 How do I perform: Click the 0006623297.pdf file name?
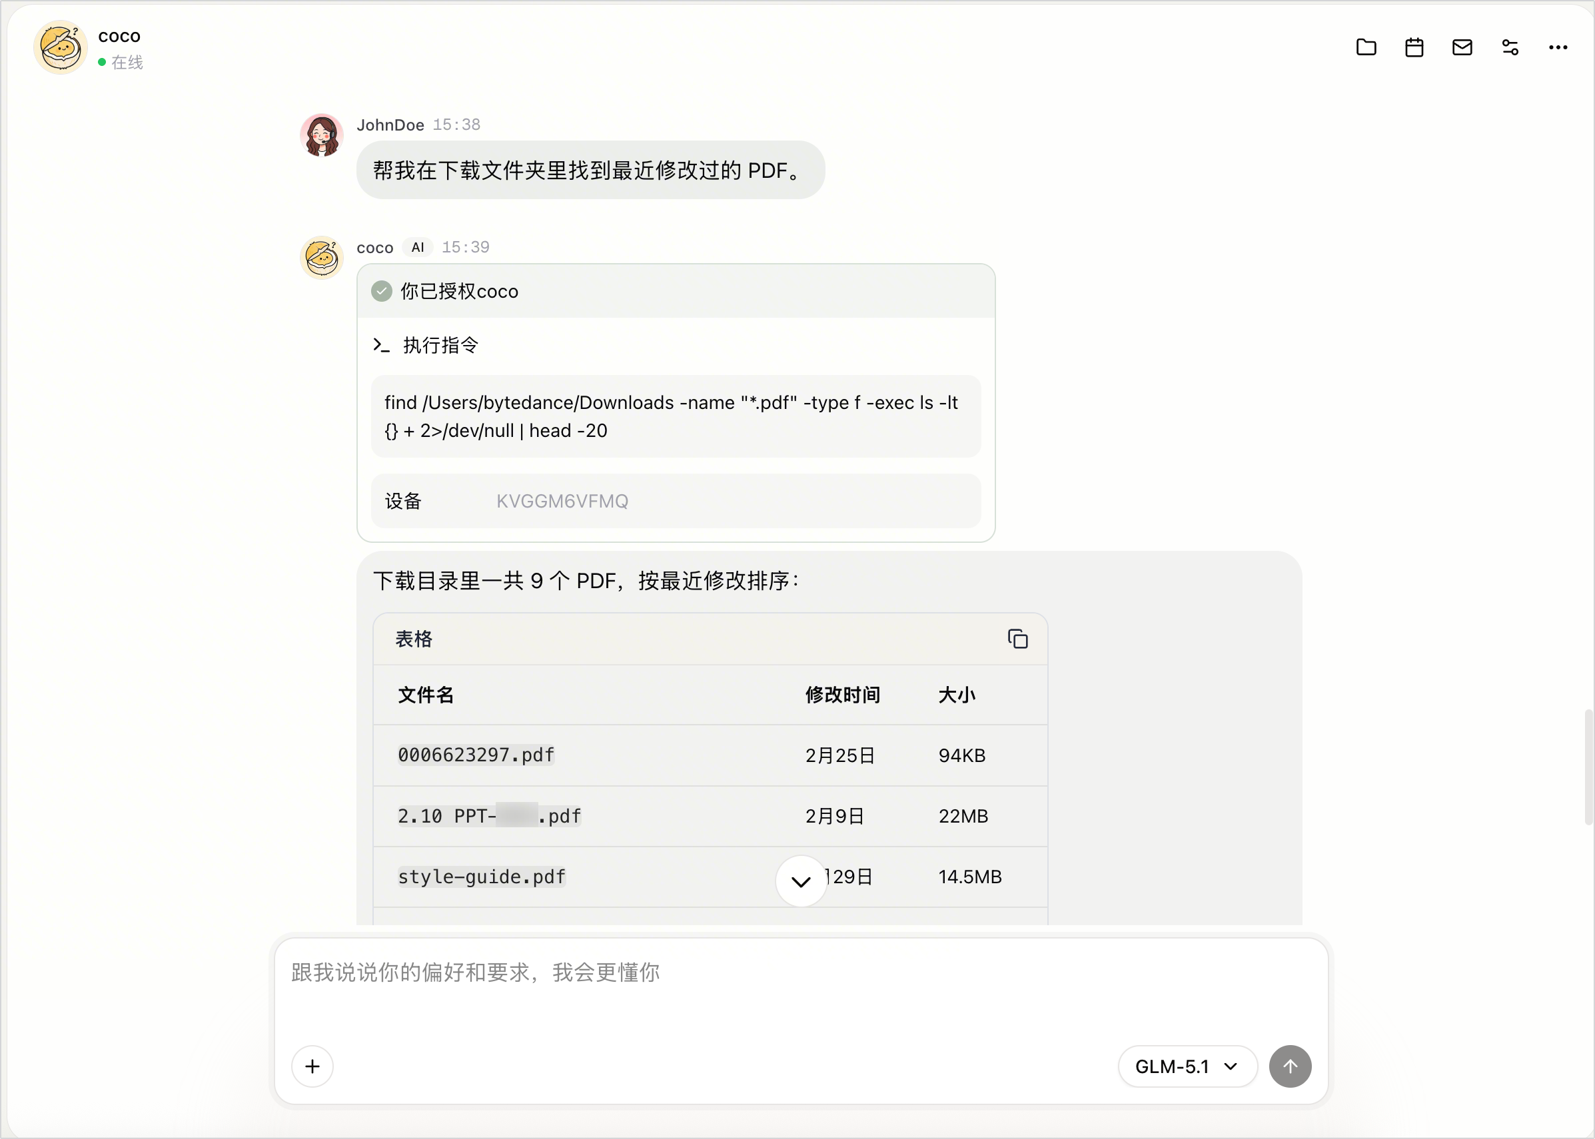click(x=476, y=755)
